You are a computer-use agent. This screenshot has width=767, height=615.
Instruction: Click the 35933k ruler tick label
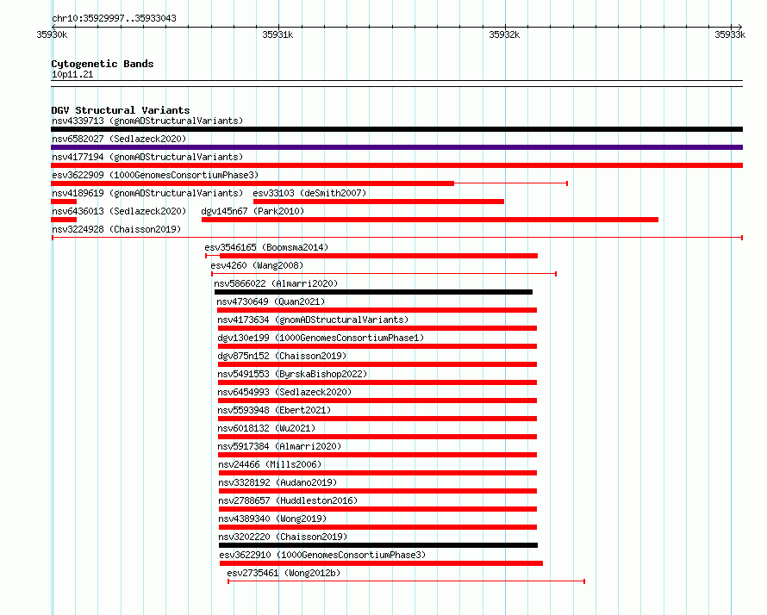point(730,34)
